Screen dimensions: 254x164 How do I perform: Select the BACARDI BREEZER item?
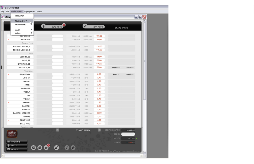[x=20, y=113]
